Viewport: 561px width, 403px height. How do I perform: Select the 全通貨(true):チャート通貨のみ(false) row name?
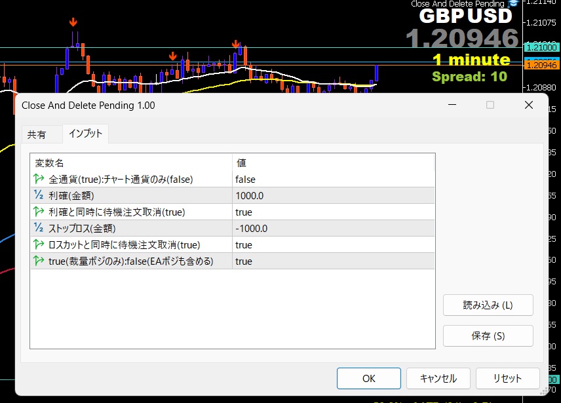point(121,179)
